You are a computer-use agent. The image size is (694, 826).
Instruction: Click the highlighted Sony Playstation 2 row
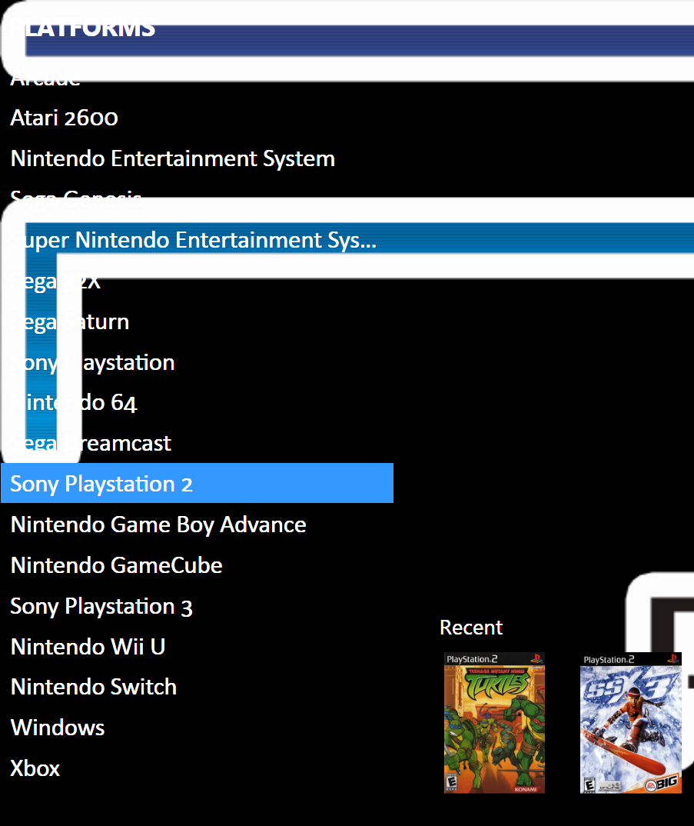[197, 484]
